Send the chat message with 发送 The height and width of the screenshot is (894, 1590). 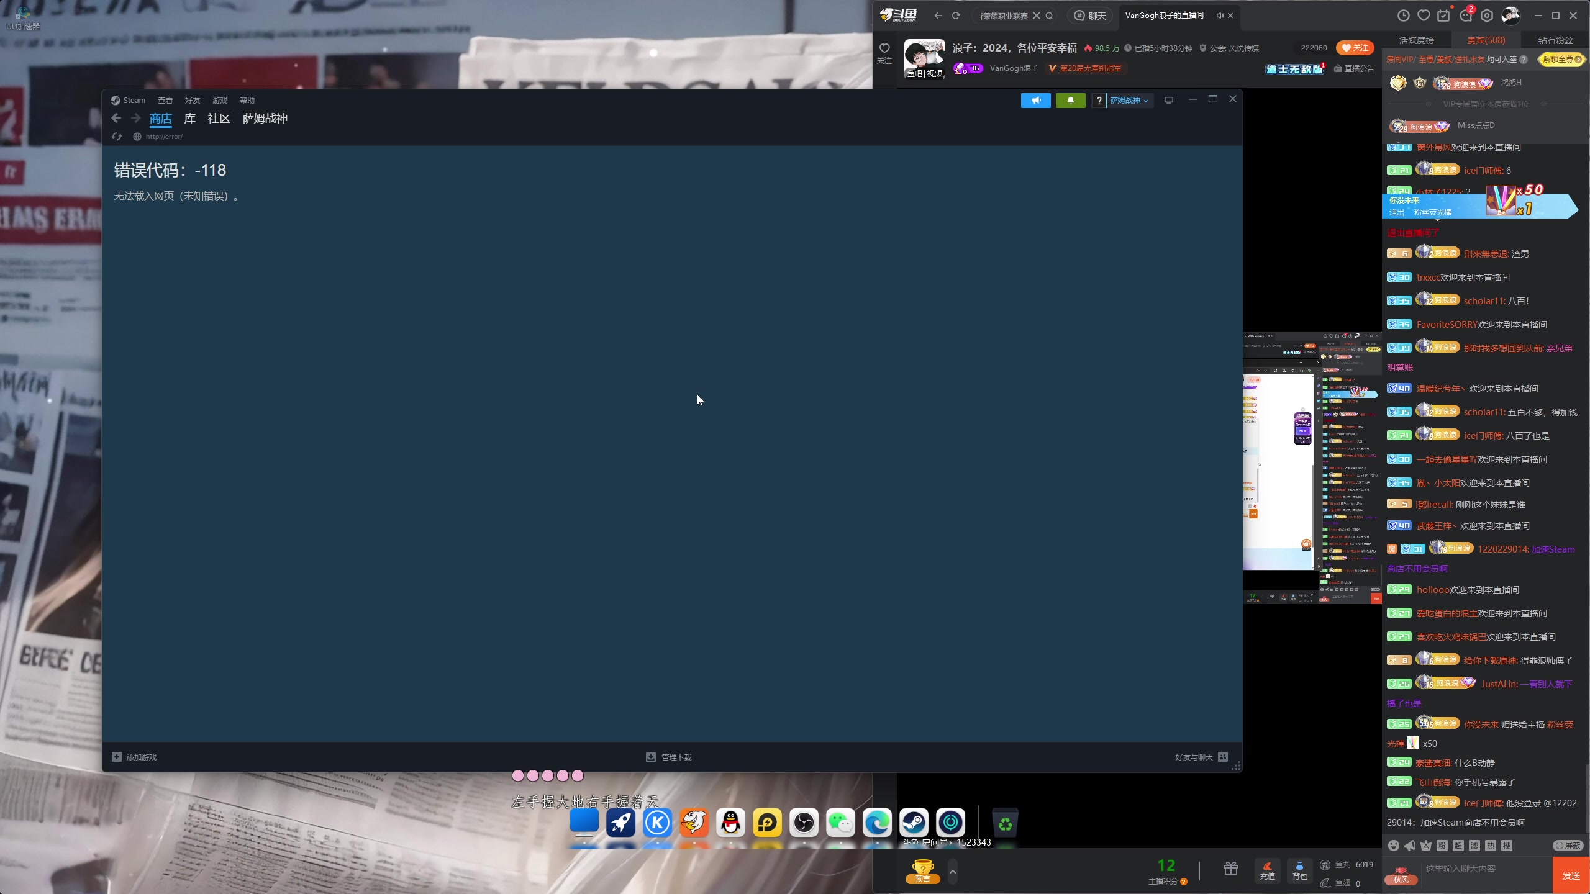pyautogui.click(x=1571, y=876)
